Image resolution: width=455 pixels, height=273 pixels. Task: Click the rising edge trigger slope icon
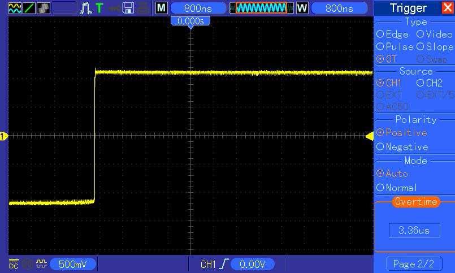tap(224, 264)
